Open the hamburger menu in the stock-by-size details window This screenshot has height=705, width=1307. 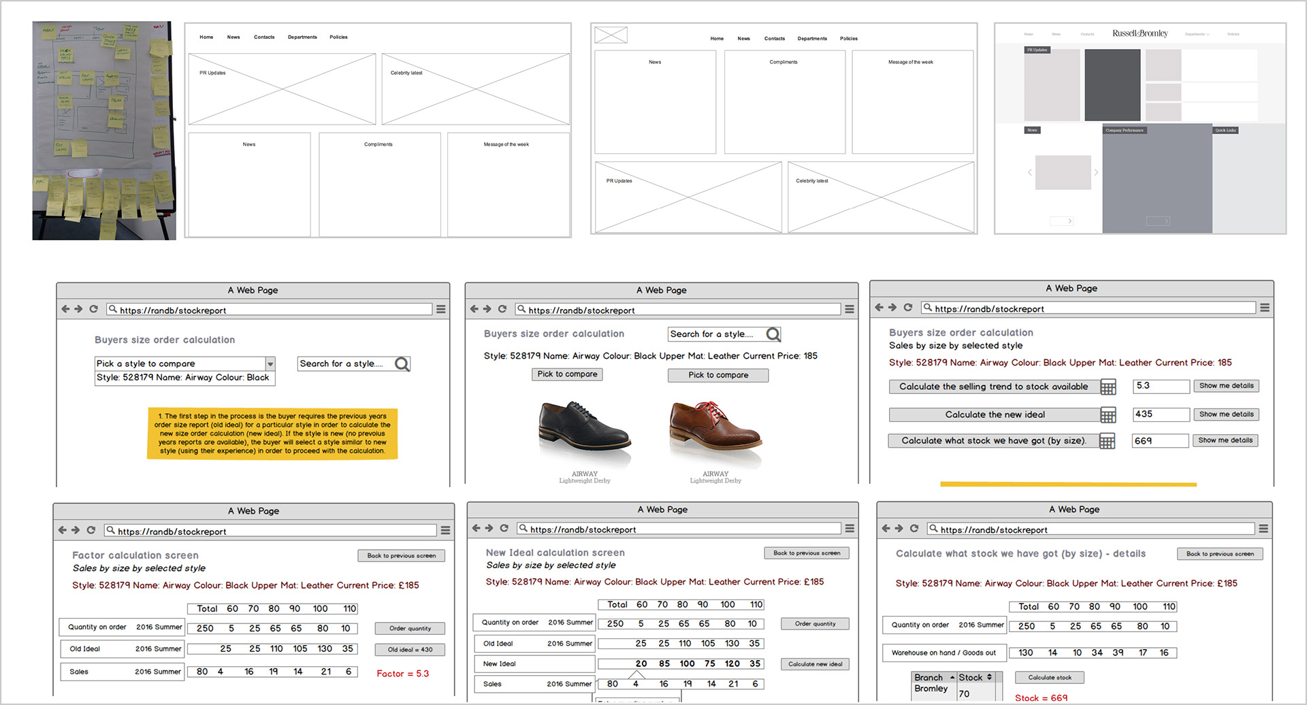tap(1263, 528)
